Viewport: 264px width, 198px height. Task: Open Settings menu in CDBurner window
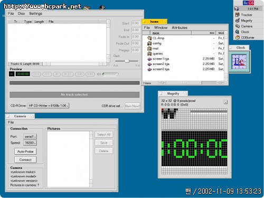click(x=35, y=14)
